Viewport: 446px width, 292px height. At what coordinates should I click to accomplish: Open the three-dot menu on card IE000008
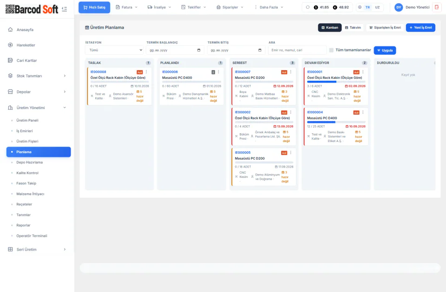pos(146,72)
